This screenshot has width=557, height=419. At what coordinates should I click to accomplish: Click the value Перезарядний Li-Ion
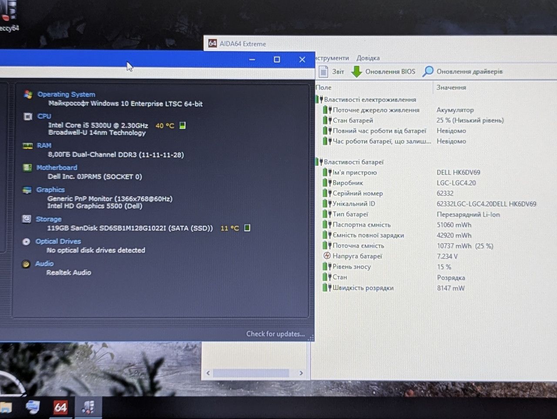tap(468, 214)
